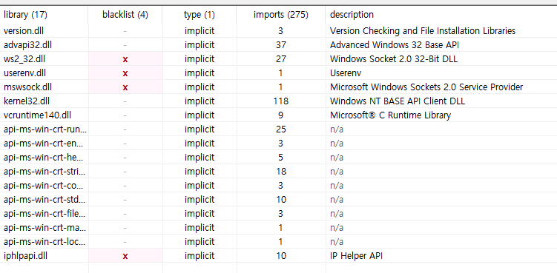The image size is (557, 273).
Task: Click the blacklist x for iphlpapi.dll
Action: tap(125, 256)
